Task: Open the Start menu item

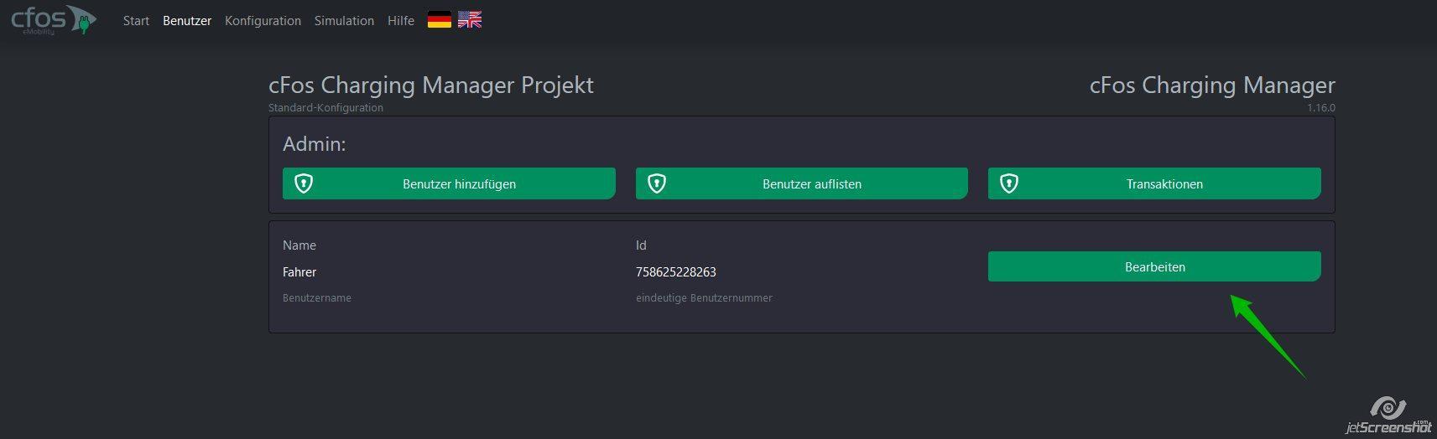Action: [x=136, y=21]
